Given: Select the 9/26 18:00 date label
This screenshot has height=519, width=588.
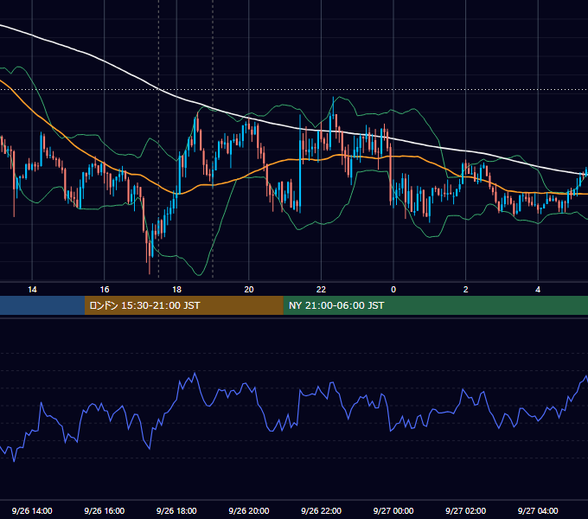Looking at the screenshot, I should 176,510.
